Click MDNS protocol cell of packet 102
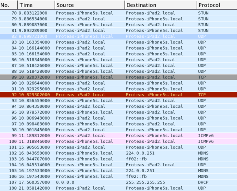The height and width of the screenshot is (191, 237). (x=203, y=153)
